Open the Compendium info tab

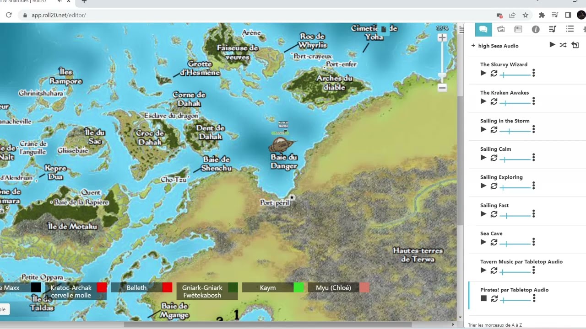coord(536,29)
